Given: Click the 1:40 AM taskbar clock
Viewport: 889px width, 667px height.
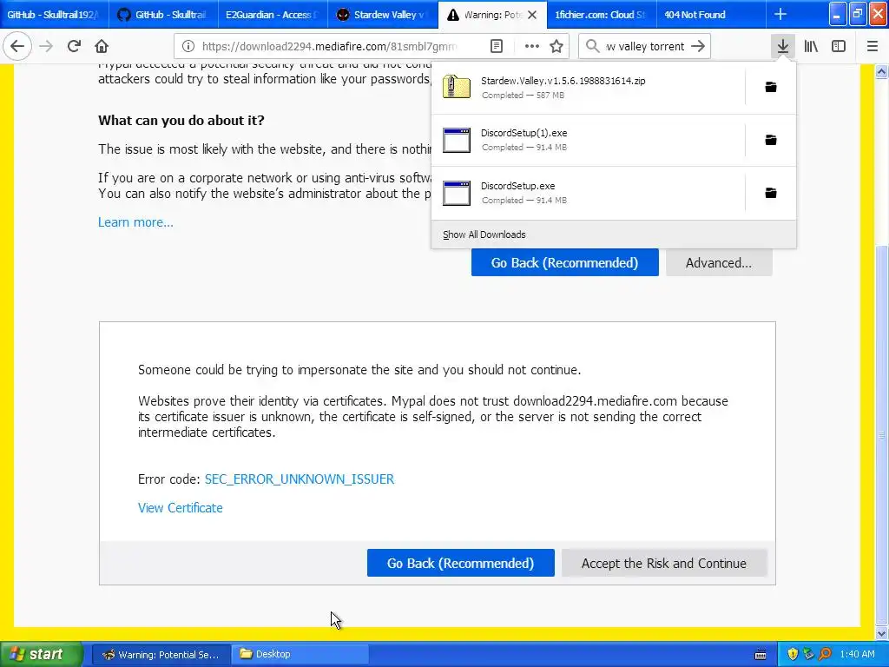Looking at the screenshot, I should click(857, 654).
